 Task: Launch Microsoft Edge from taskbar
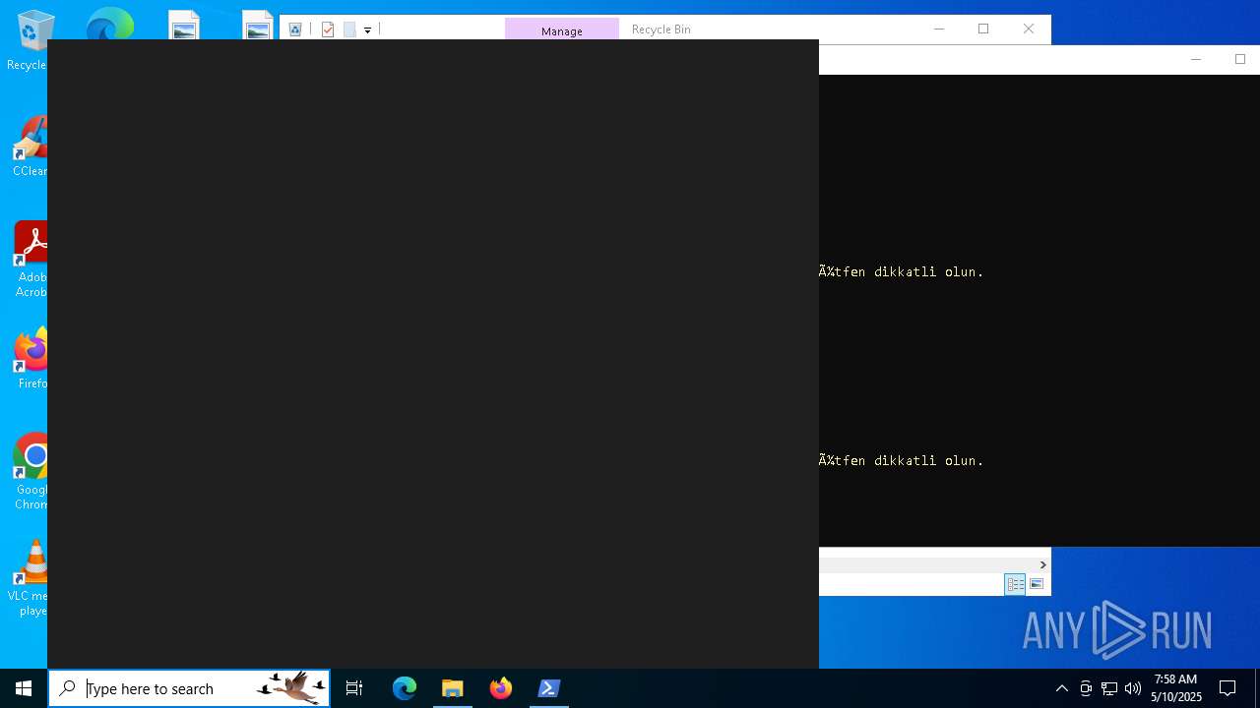pos(405,688)
